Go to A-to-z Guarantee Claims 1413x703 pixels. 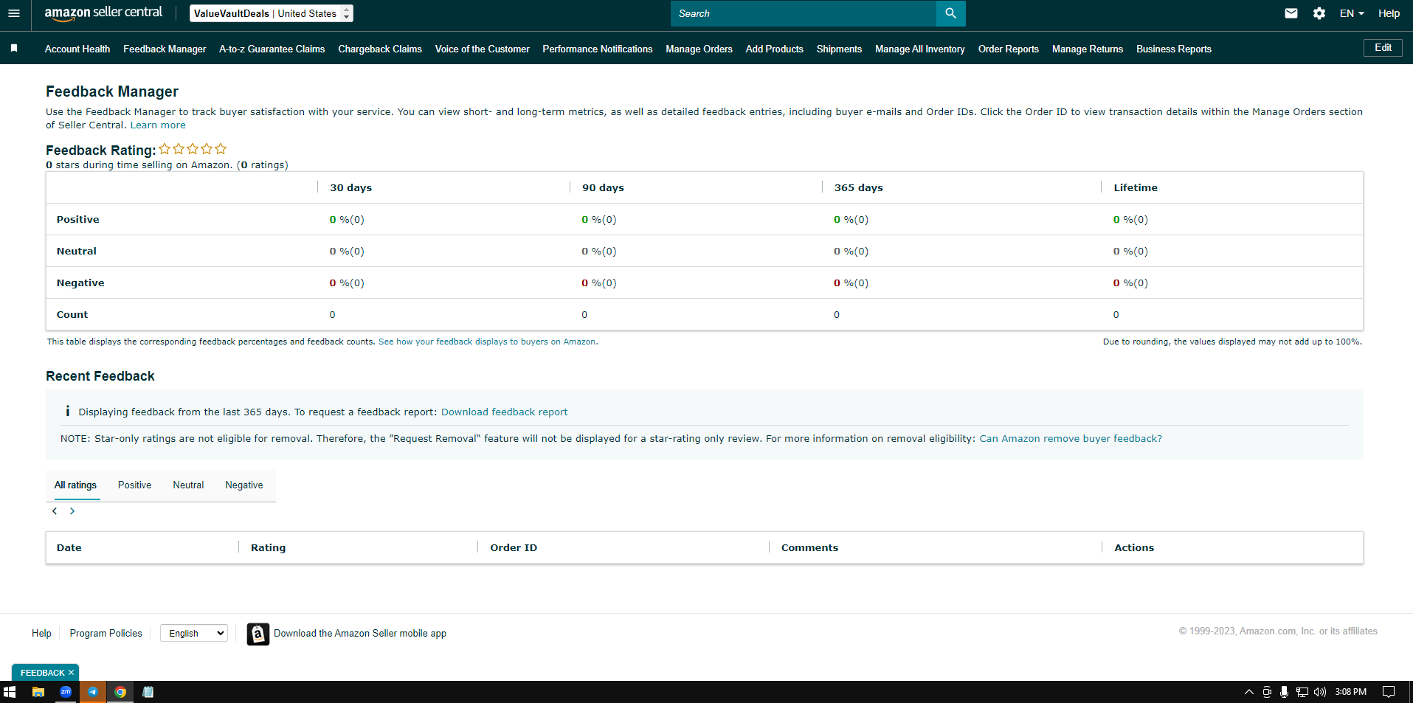tap(272, 49)
